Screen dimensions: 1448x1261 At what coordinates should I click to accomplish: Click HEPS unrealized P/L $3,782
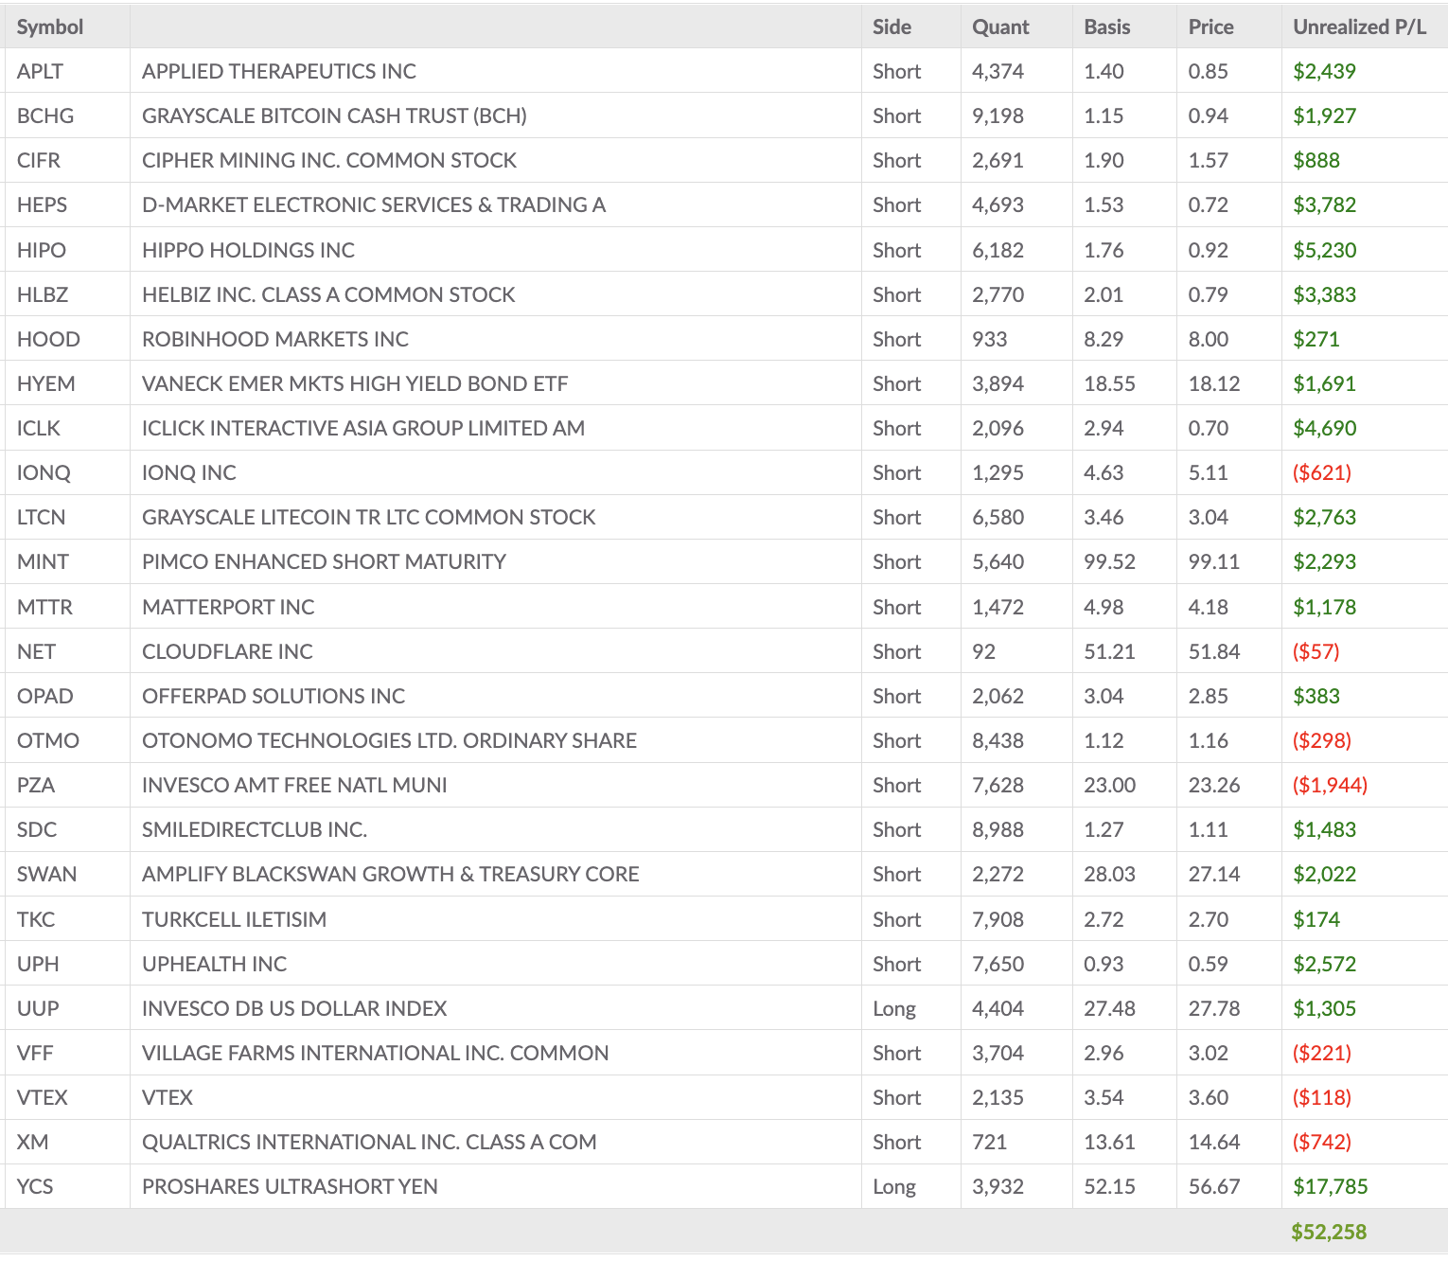1325,204
